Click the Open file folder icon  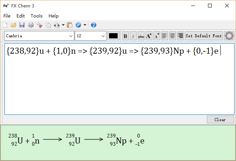[13, 25]
